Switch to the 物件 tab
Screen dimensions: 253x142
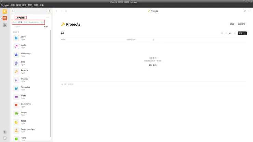pos(15,22)
